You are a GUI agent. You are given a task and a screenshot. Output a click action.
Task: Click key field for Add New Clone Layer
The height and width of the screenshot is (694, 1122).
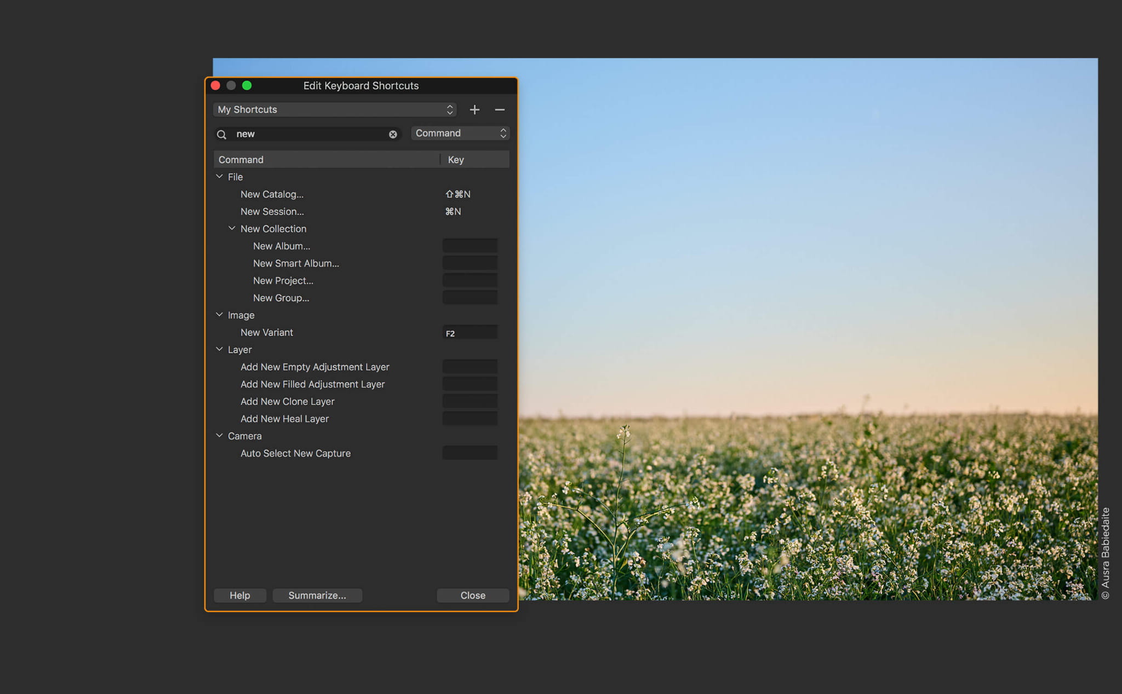(x=470, y=401)
